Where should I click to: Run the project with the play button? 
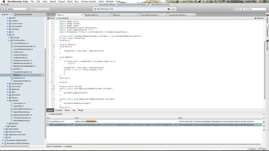tap(3, 9)
